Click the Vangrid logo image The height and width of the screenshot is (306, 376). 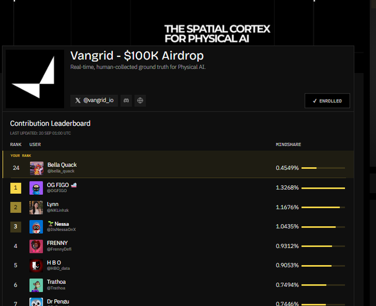coord(35,79)
